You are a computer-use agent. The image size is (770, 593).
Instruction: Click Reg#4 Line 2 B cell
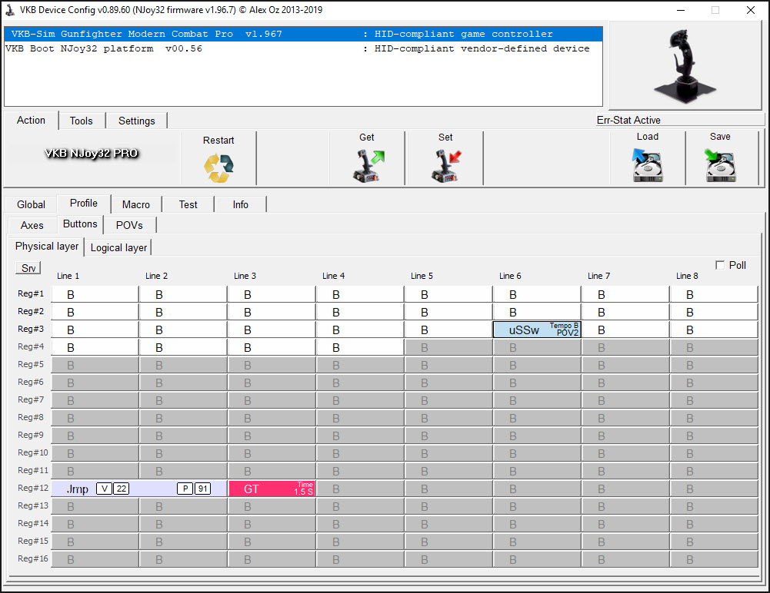pos(183,347)
